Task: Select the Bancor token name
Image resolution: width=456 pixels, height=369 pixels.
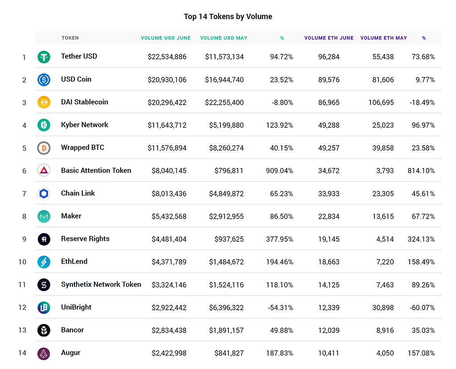Action: coord(73,330)
